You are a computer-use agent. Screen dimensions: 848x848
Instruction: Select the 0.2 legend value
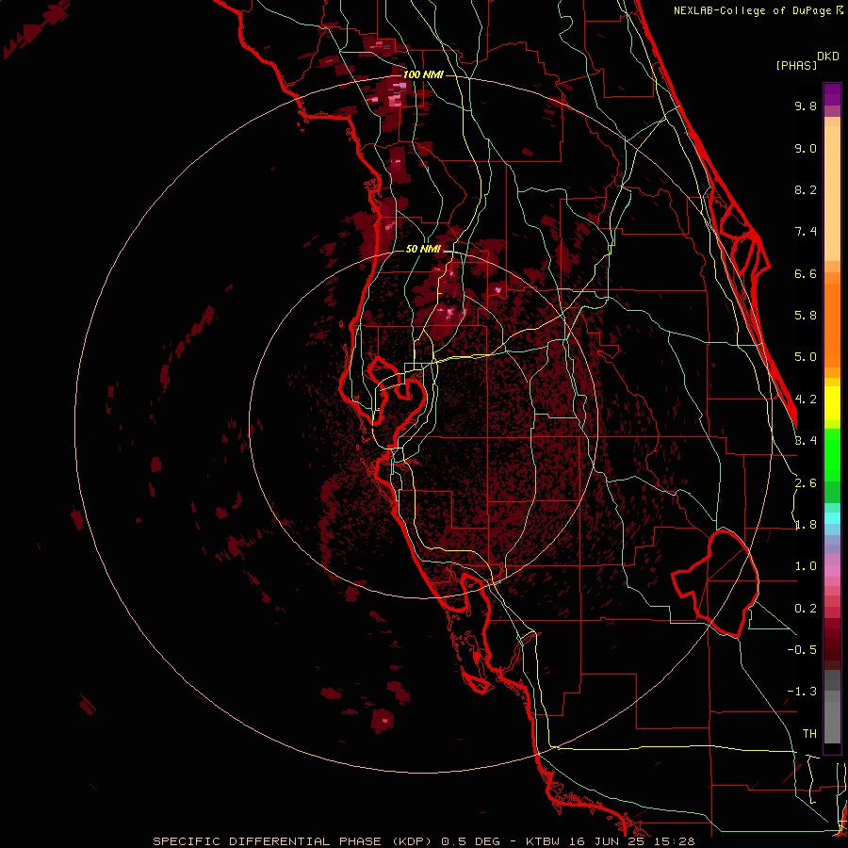point(806,609)
